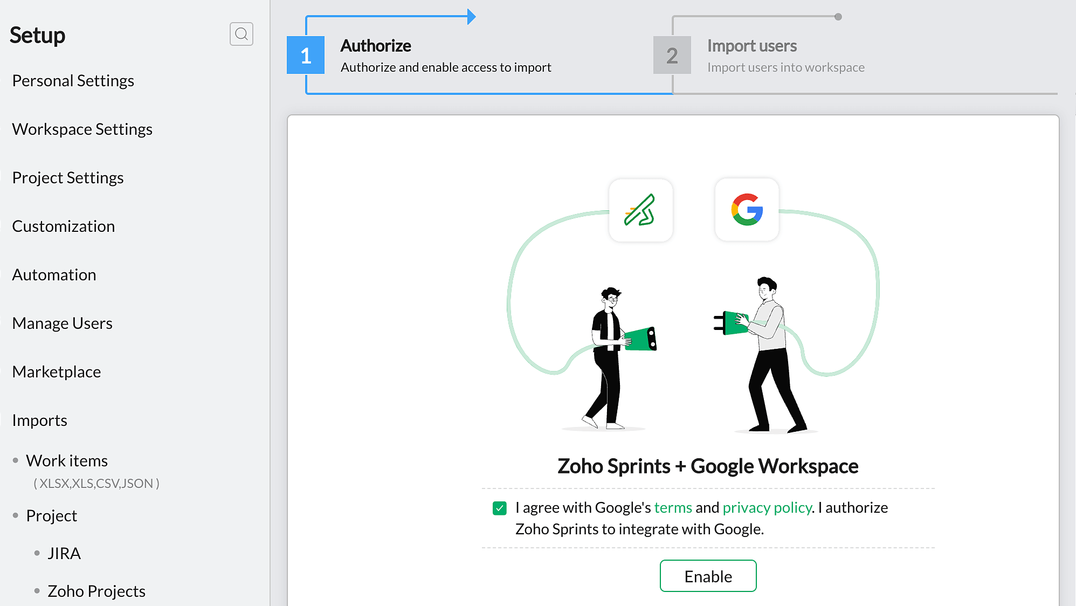
Task: Open Personal Settings section
Action: tap(73, 80)
